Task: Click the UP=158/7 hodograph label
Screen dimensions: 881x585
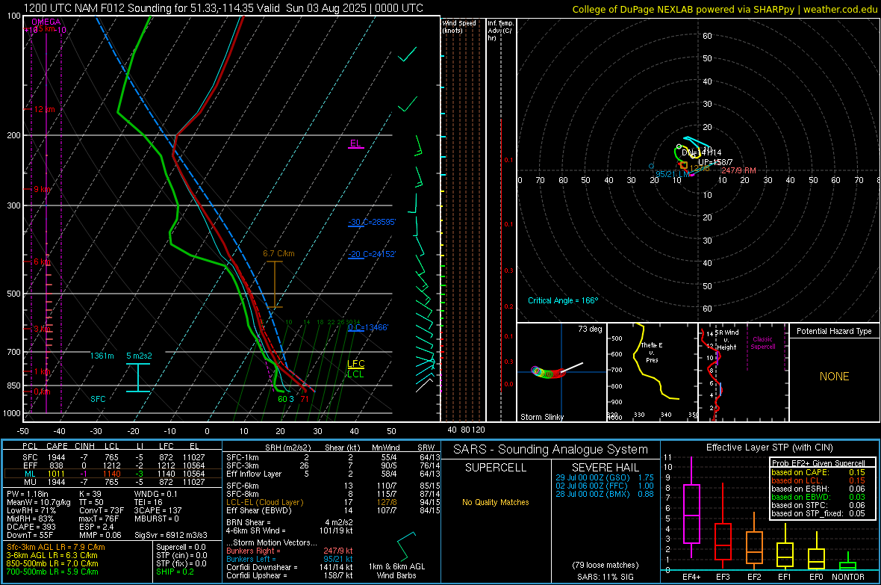Action: [715, 162]
